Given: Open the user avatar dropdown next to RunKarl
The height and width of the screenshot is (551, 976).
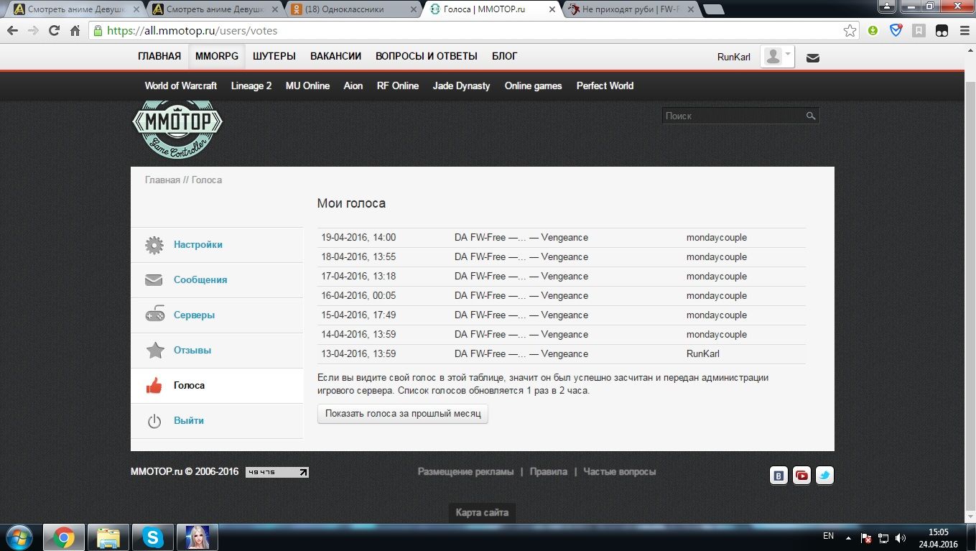Looking at the screenshot, I should 778,57.
